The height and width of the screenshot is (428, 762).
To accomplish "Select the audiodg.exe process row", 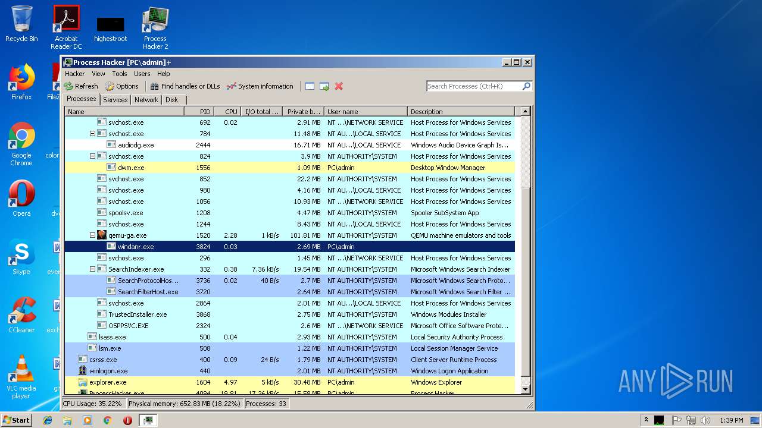I will click(x=290, y=145).
